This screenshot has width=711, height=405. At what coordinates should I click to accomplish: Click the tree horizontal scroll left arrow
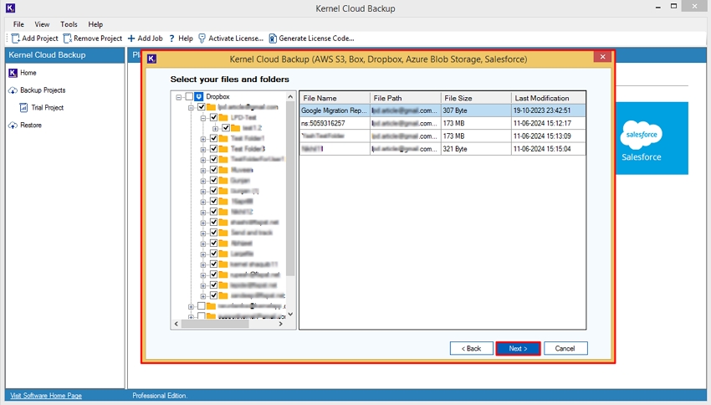point(176,324)
